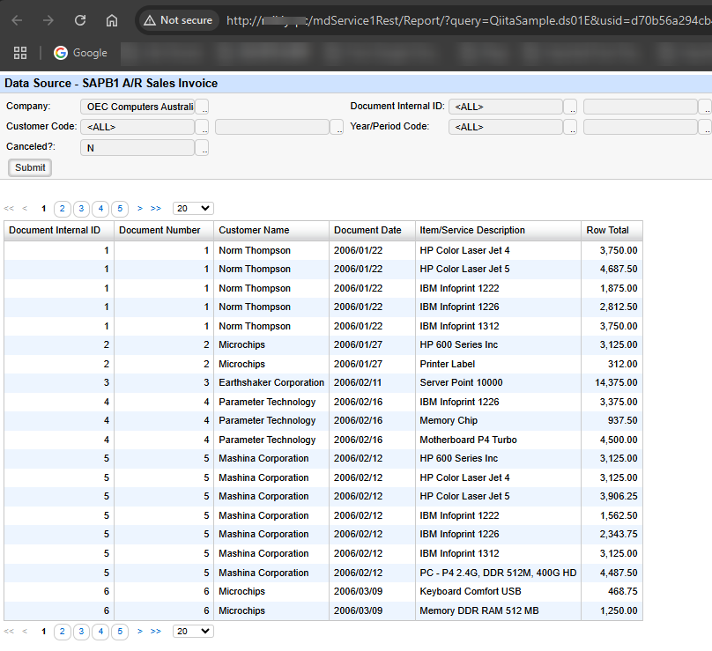712x651 pixels.
Task: Click second Document Internal ID field
Action: point(641,107)
